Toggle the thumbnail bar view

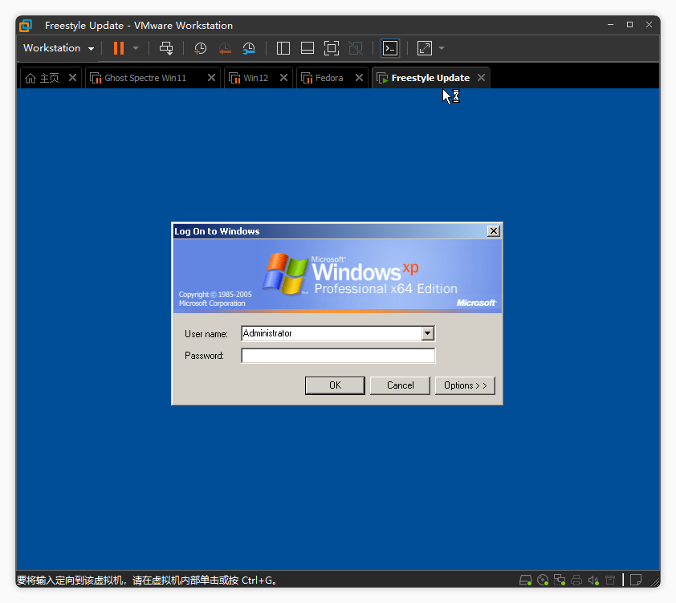(x=307, y=48)
